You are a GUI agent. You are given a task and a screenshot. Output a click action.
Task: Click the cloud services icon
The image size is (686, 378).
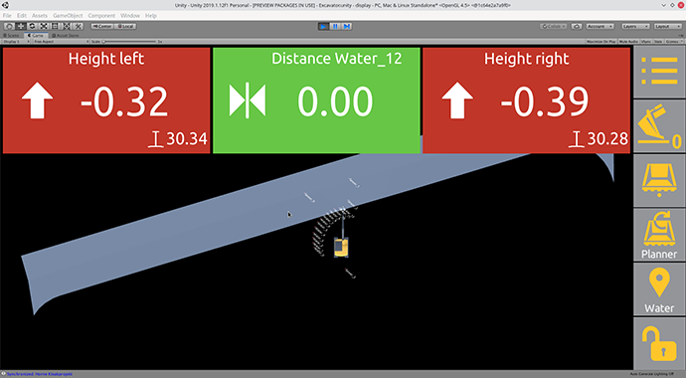tap(577, 26)
